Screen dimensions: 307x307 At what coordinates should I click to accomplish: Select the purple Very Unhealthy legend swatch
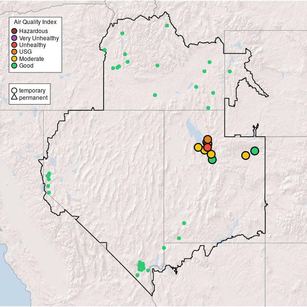click(x=14, y=38)
